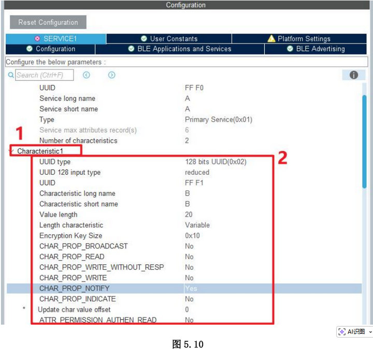Select Service max attributes record(s) row

coord(184,130)
